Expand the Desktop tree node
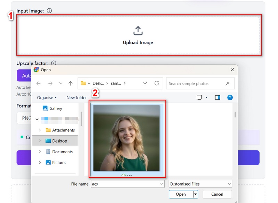This screenshot has width=278, height=203. pos(40,141)
